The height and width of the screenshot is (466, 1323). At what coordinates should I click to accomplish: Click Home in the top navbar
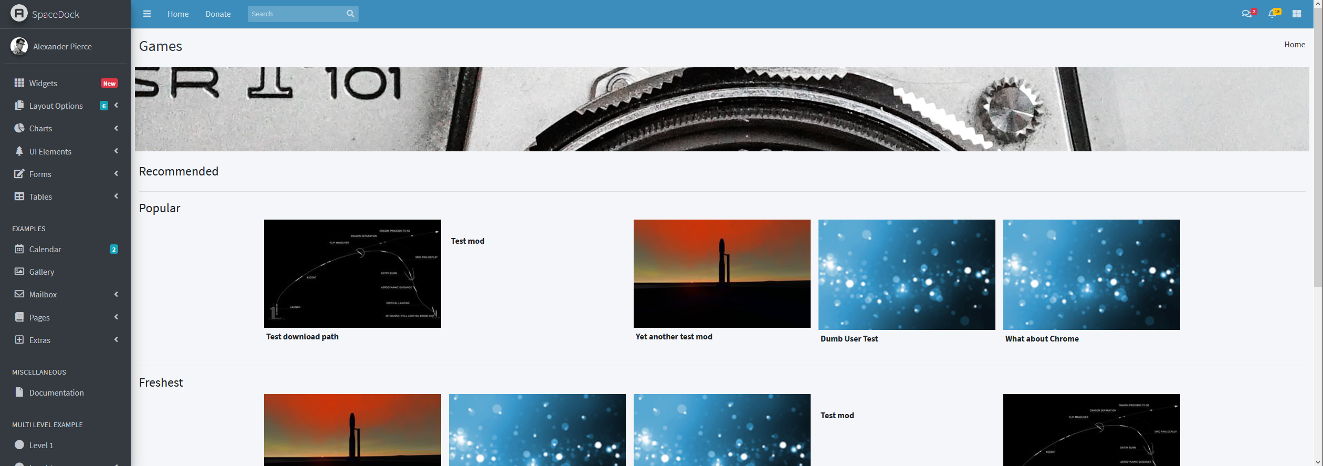[178, 14]
